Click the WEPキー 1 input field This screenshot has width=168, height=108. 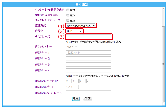pyautogui.click(x=88, y=52)
